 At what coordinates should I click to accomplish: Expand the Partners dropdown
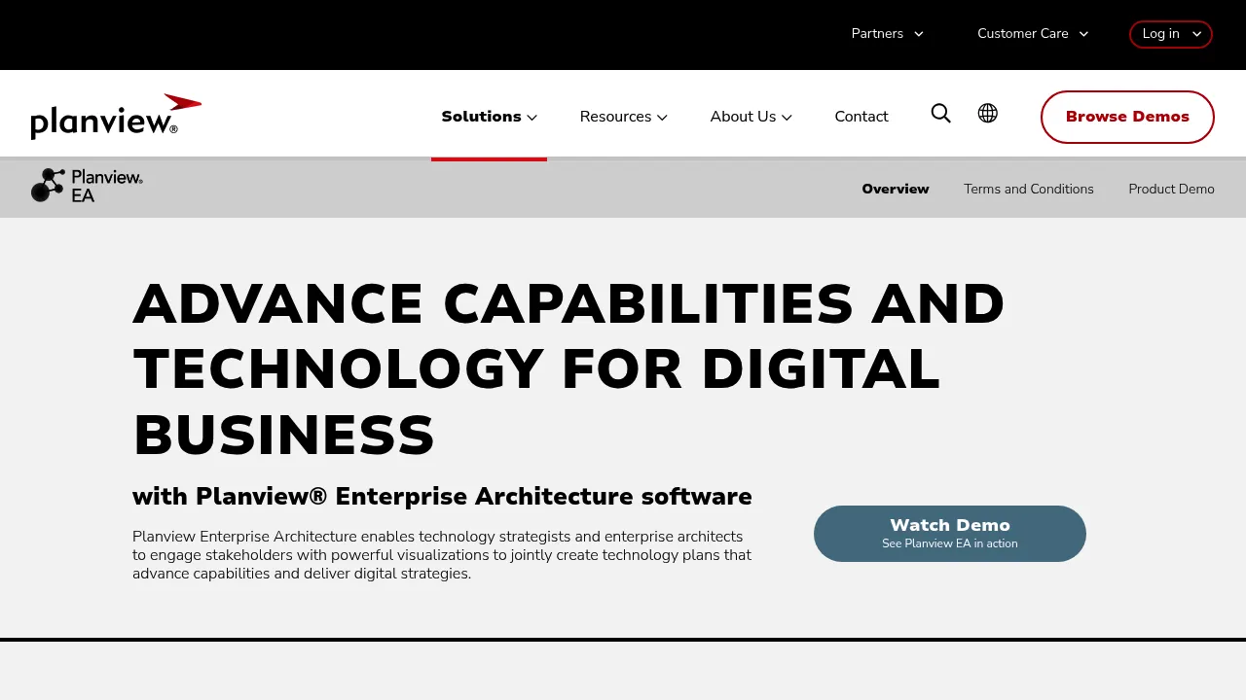pyautogui.click(x=887, y=33)
